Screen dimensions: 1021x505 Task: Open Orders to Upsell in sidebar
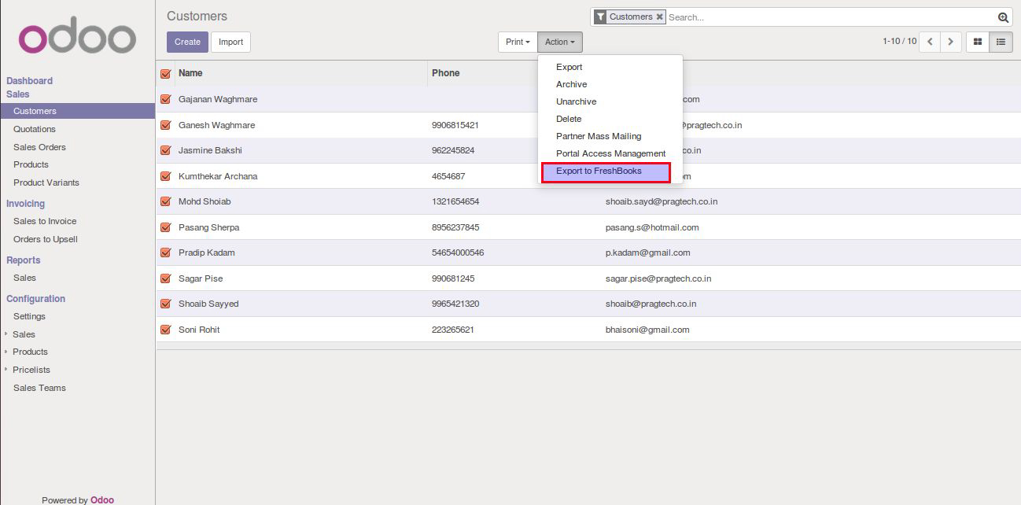click(x=46, y=239)
